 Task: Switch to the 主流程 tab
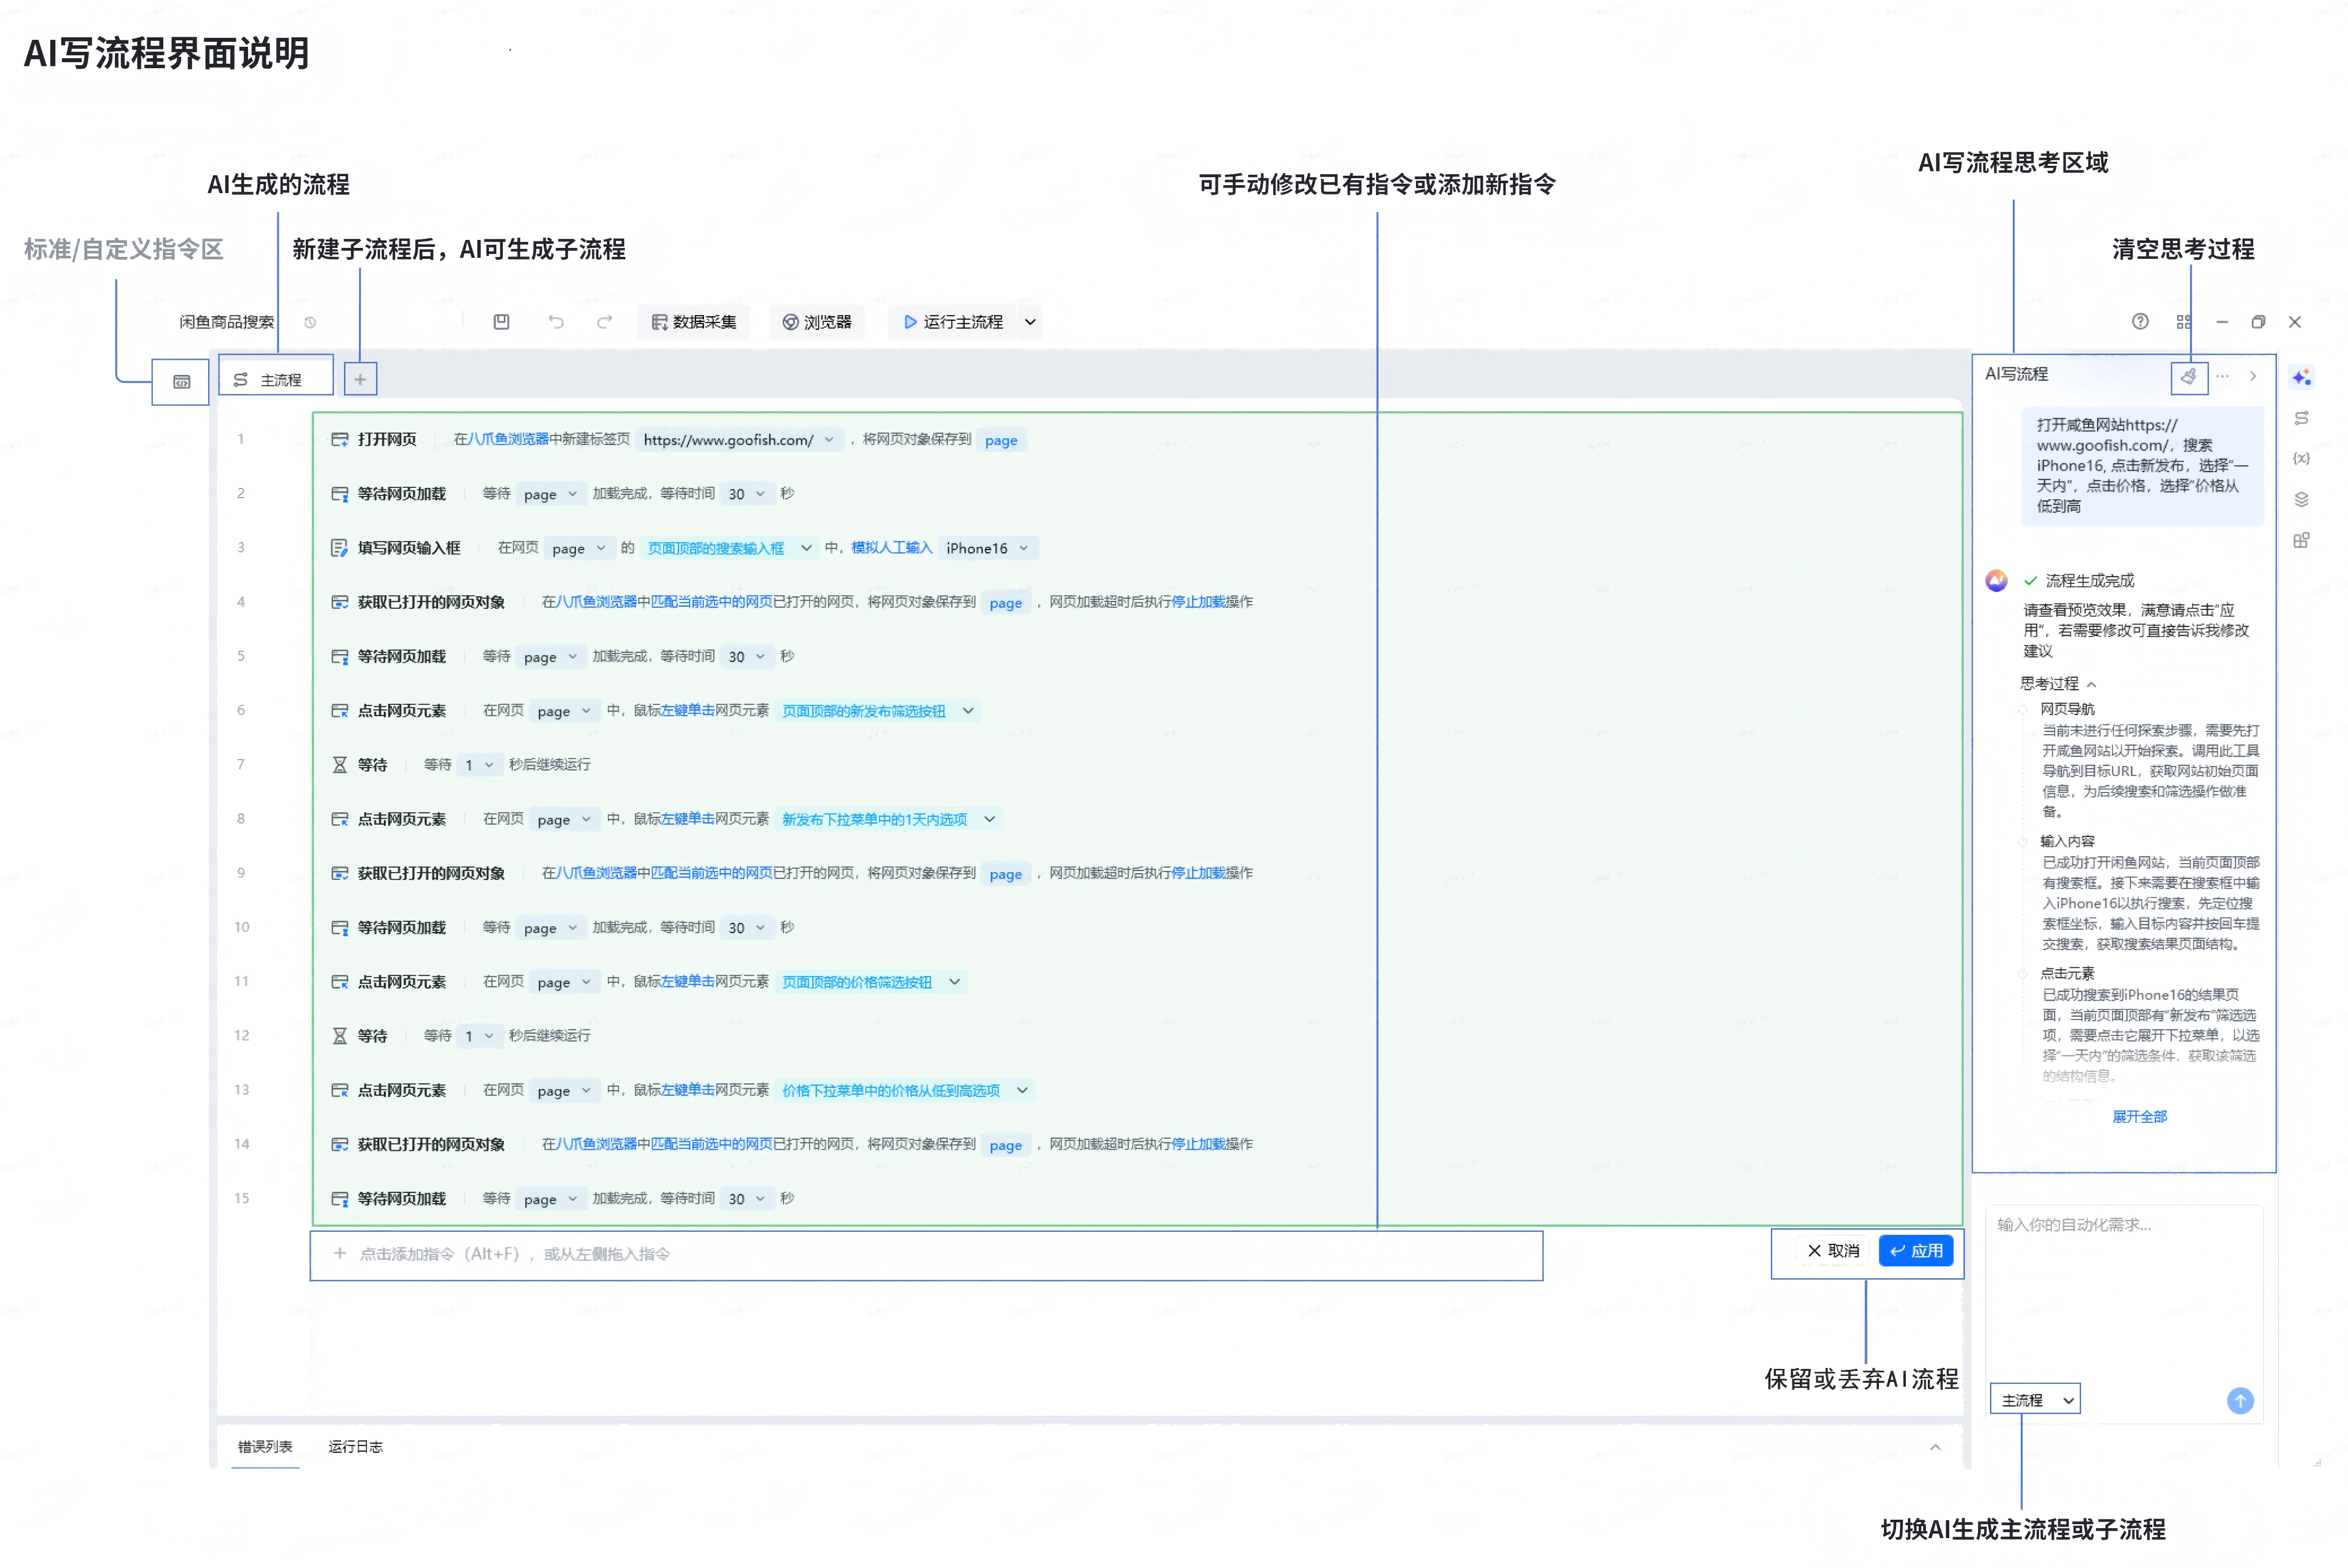[x=275, y=380]
